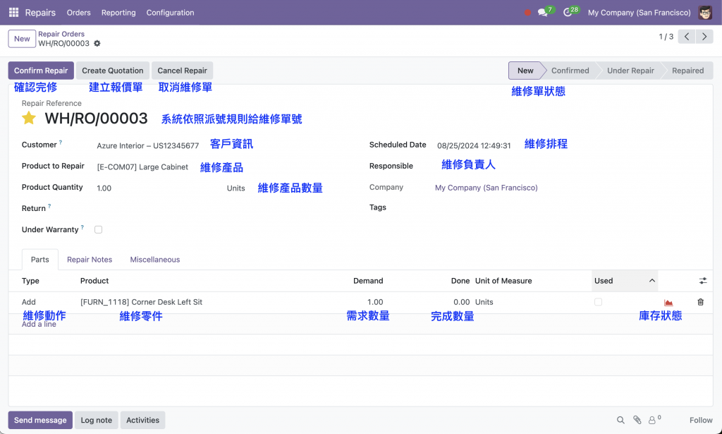This screenshot has width=722, height=434.
Task: Switch company via My Company (San Francisco) in navbar
Action: click(639, 13)
